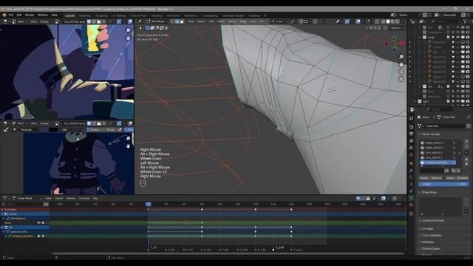
Task: Toggle visibility eye on Note annotation layer
Action: (38, 222)
